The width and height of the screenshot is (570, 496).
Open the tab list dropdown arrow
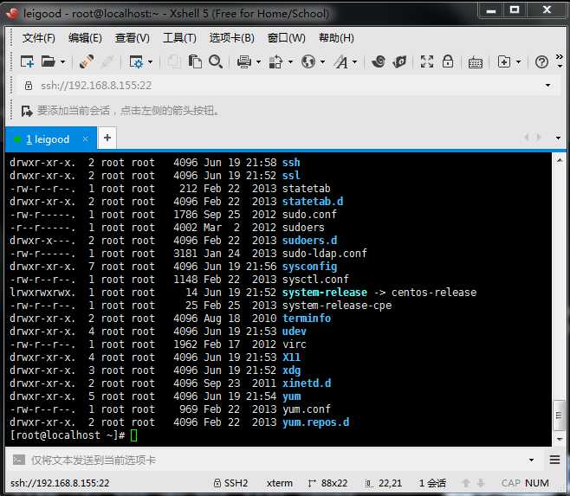tap(558, 138)
